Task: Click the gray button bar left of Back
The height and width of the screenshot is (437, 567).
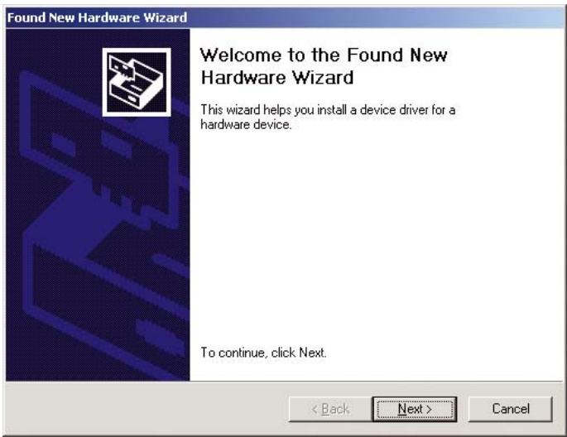Action: pyautogui.click(x=147, y=408)
